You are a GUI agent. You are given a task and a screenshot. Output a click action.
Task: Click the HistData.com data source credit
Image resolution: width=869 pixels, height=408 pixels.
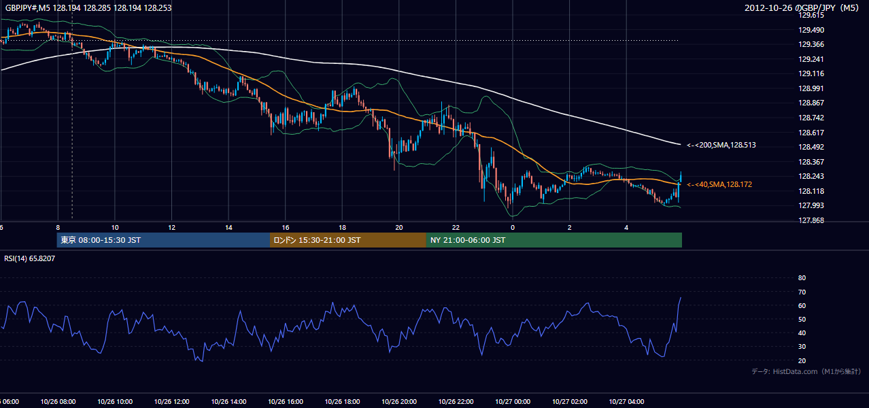[806, 371]
